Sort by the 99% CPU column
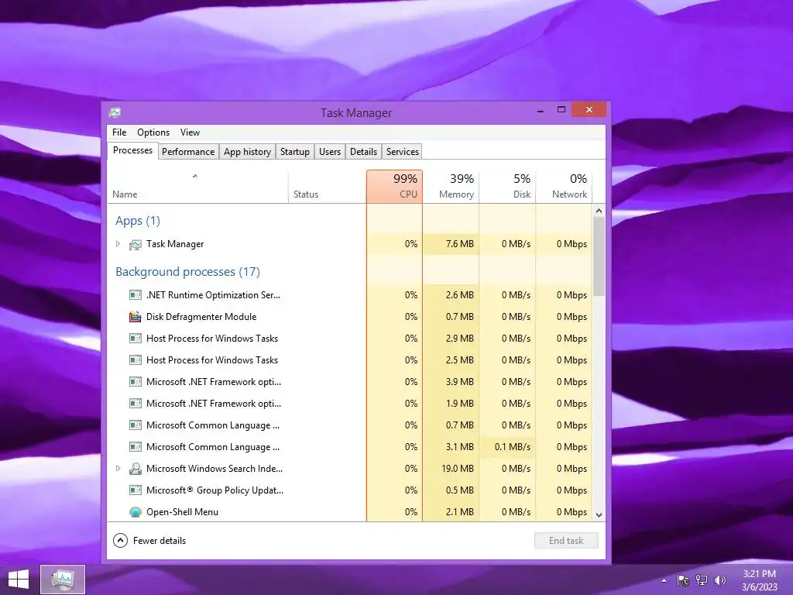 click(x=394, y=187)
